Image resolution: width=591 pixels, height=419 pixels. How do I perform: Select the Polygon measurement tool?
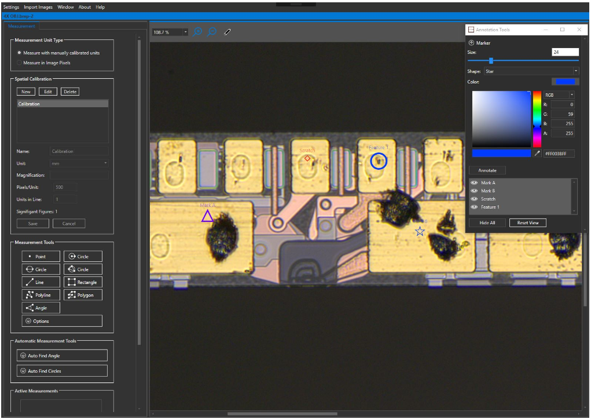coord(83,294)
